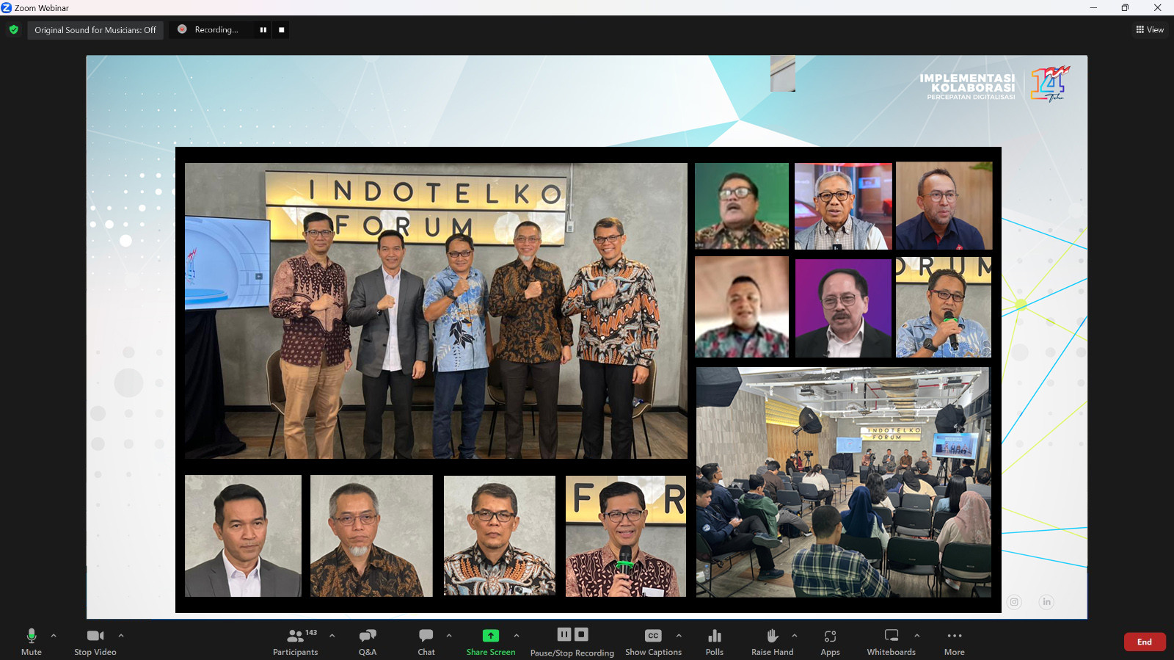Viewport: 1174px width, 660px height.
Task: Open the Participants panel
Action: (296, 641)
